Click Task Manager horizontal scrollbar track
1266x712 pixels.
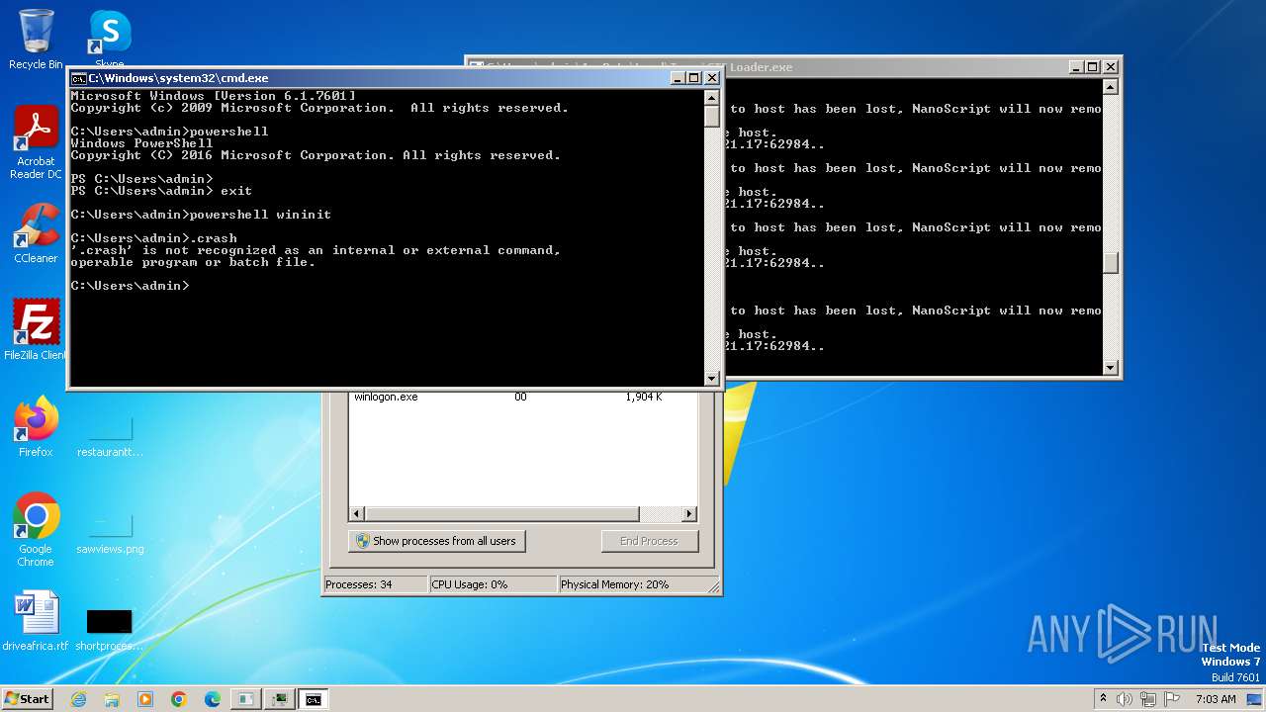click(660, 514)
